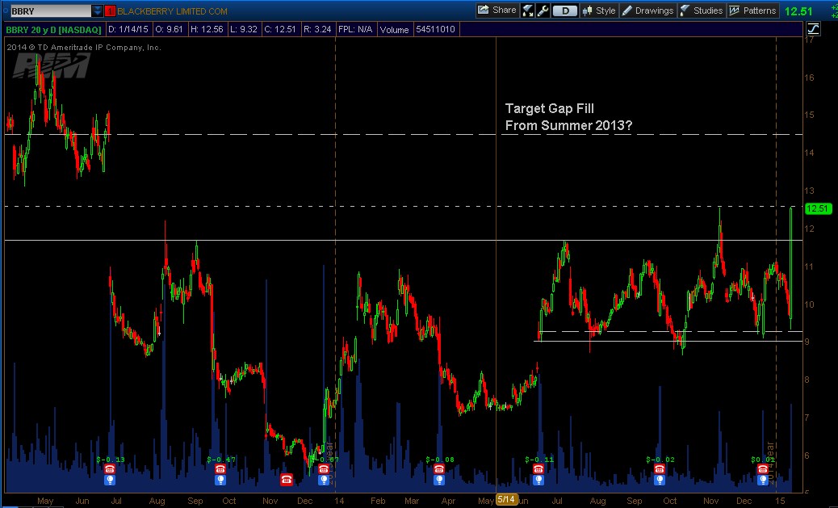This screenshot has height=508, width=838.
Task: Click the small circle icon left of BBRY
Action: pyautogui.click(x=6, y=10)
